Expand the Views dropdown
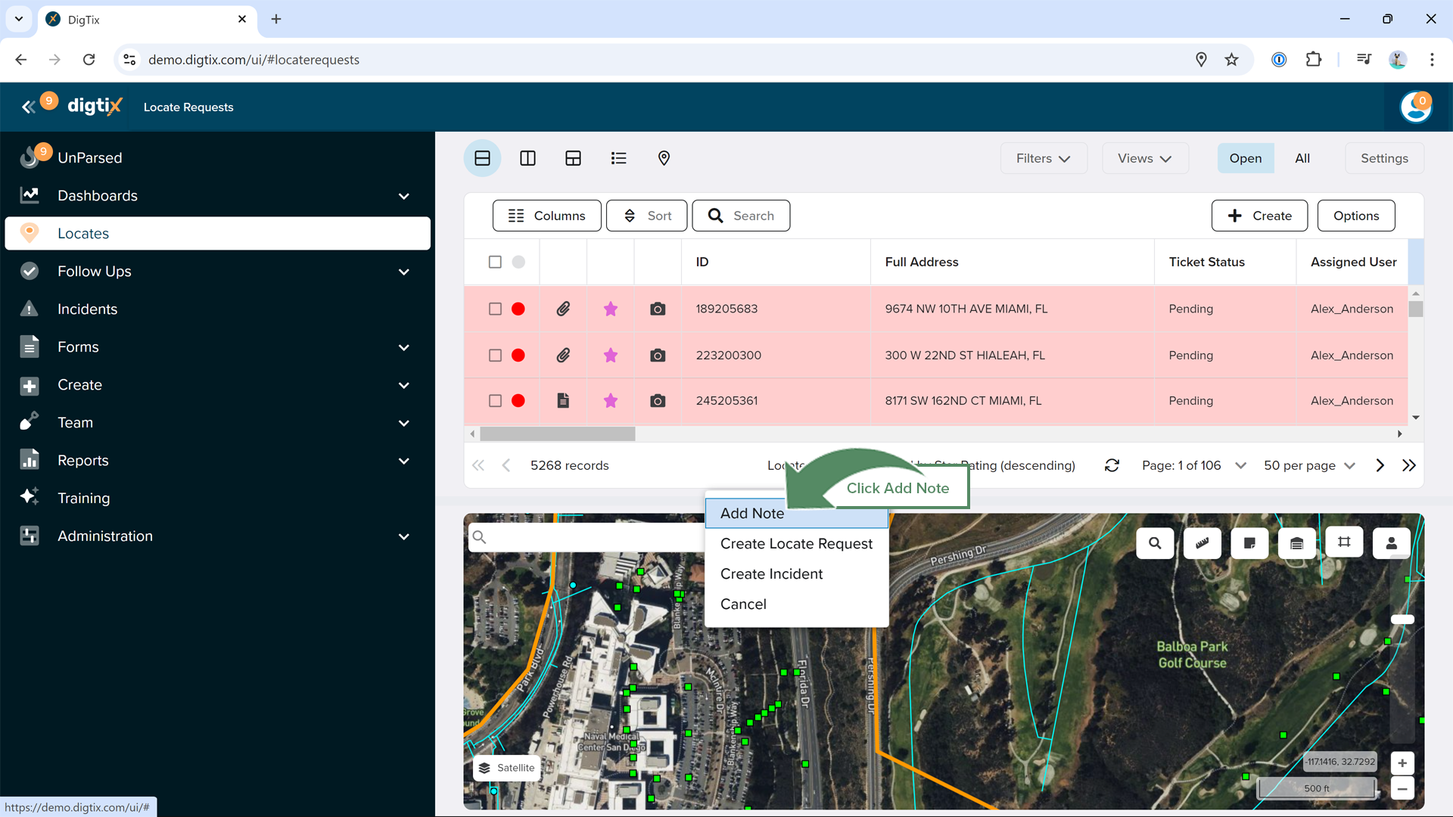Screen dimensions: 1453x817 click(x=1144, y=158)
